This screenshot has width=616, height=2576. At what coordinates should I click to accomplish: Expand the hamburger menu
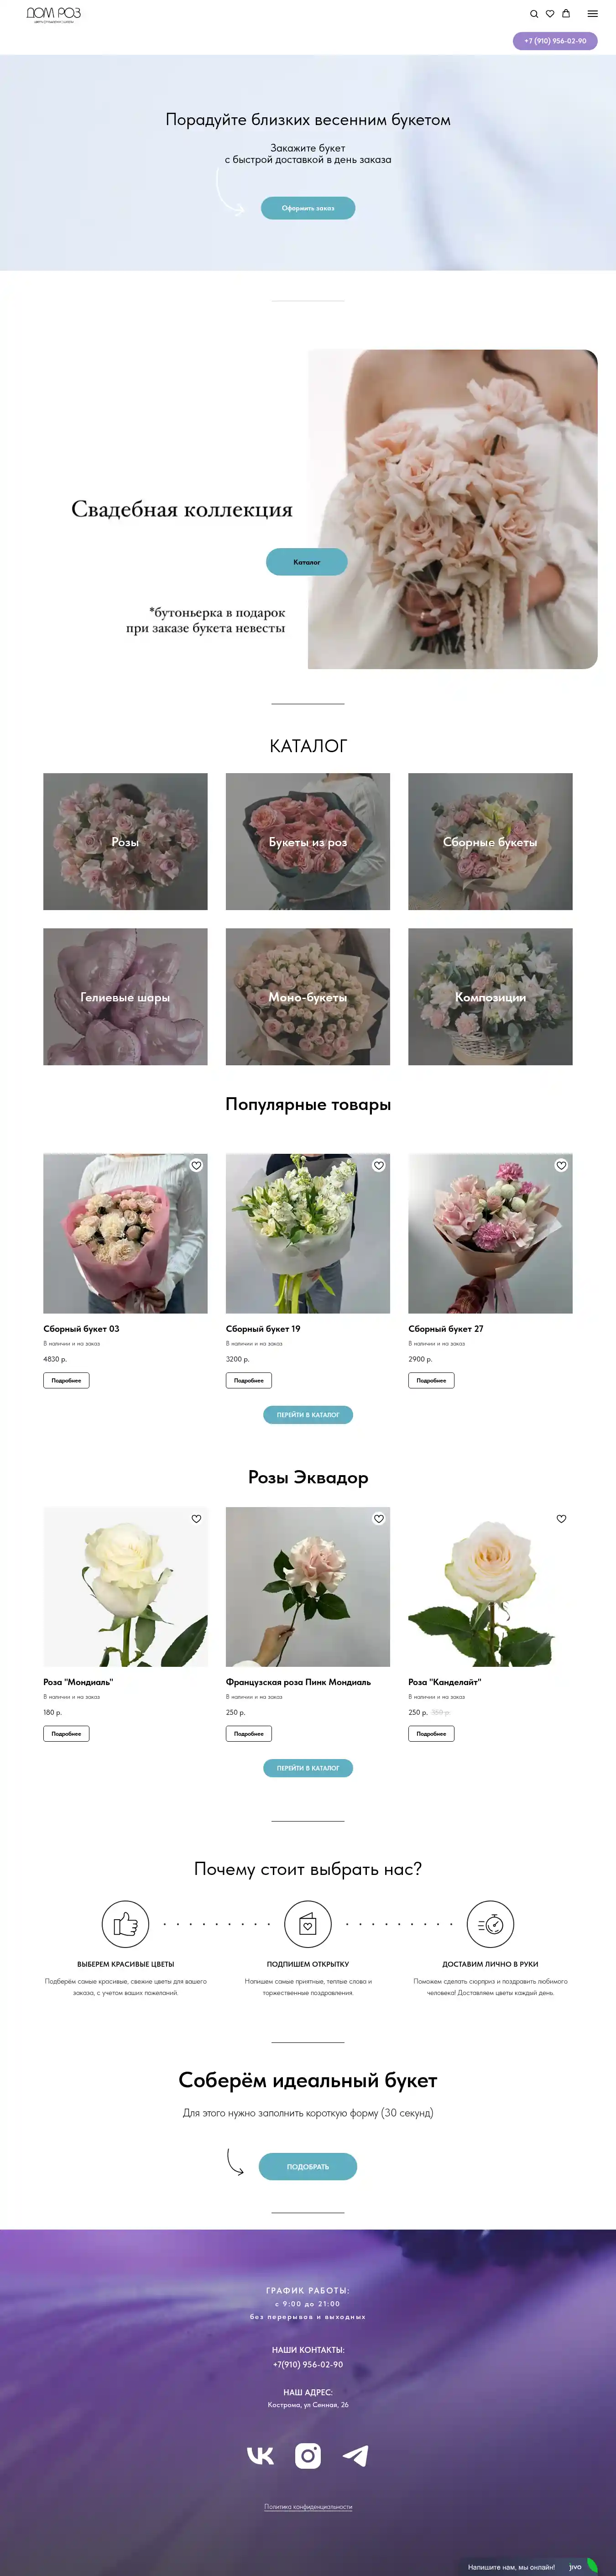coord(592,14)
